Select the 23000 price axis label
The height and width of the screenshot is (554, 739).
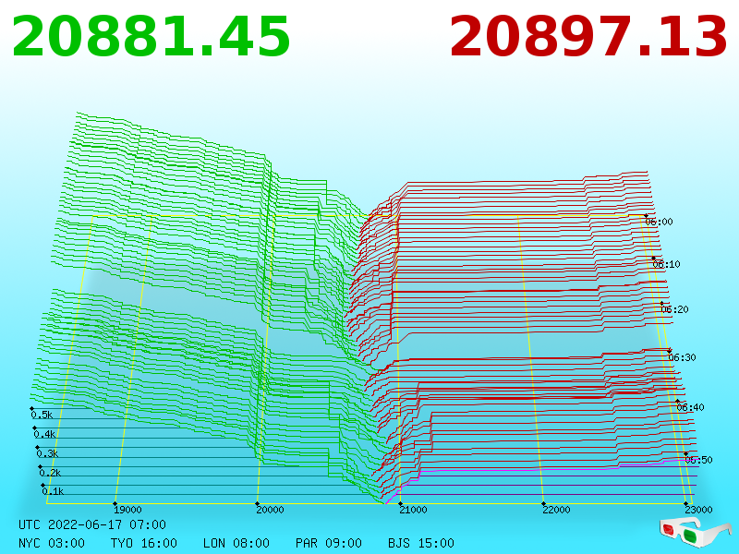699,510
